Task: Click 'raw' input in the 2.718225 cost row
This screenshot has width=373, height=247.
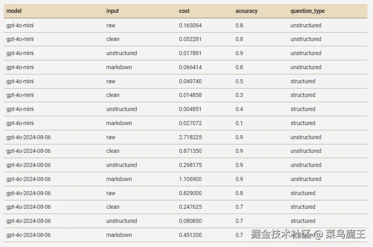Action: 111,137
